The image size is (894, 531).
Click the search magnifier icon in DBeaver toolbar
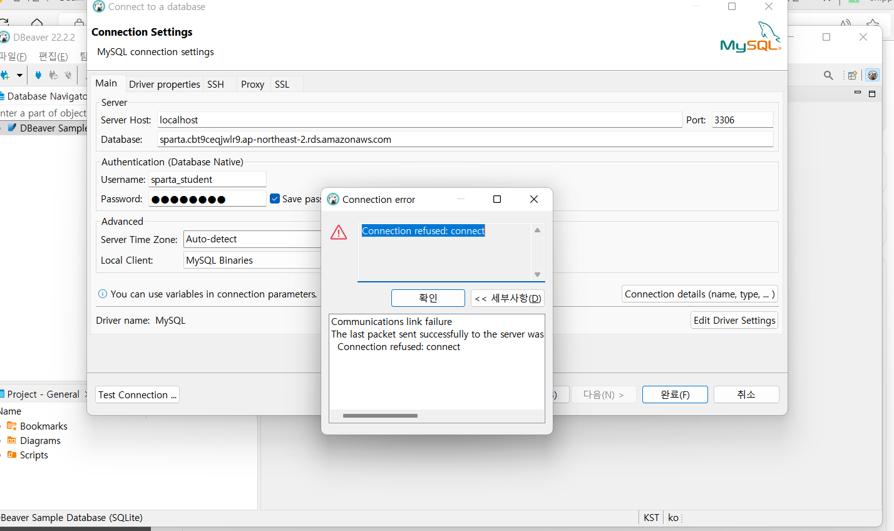click(x=828, y=75)
